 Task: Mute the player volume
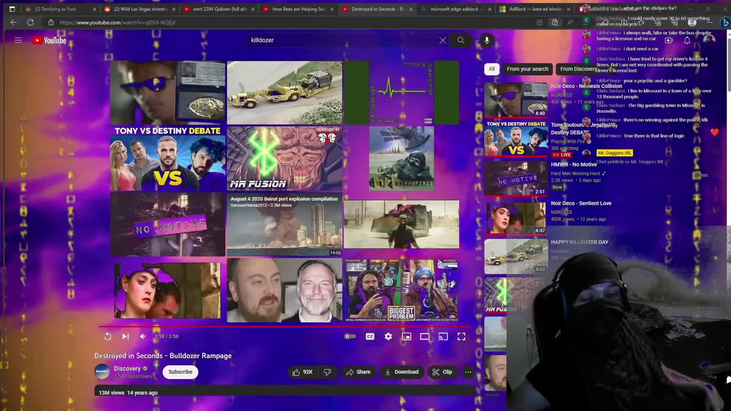pos(143,337)
